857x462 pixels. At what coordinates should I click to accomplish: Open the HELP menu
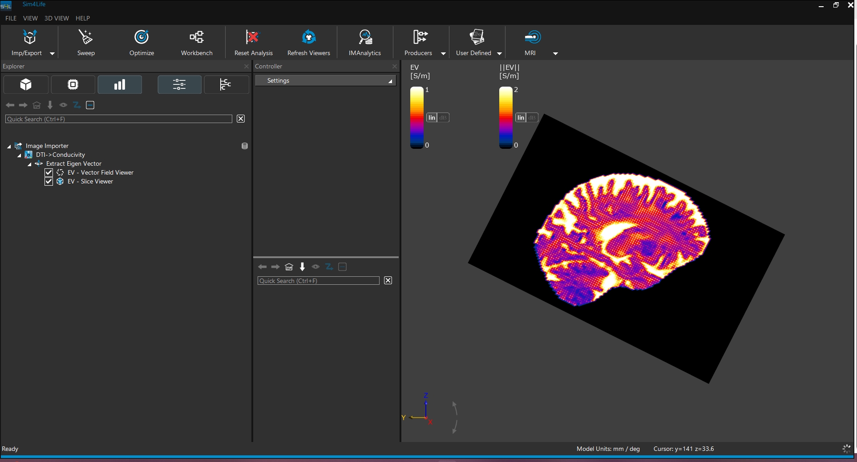(83, 18)
